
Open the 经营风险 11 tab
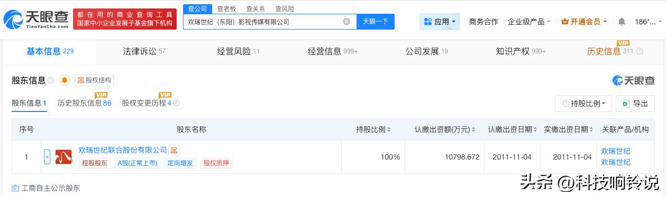coord(238,51)
